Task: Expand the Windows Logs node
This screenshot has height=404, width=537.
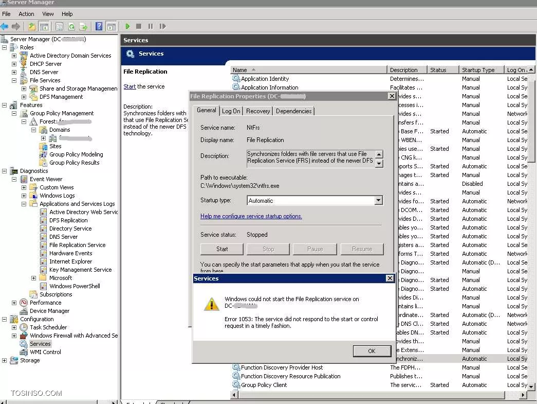Action: tap(24, 196)
